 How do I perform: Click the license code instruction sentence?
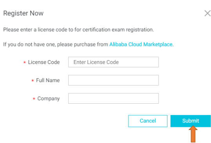[x=78, y=29]
